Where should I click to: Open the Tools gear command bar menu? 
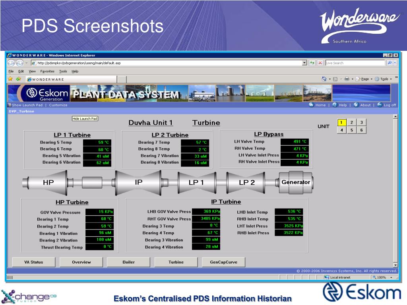click(x=383, y=79)
